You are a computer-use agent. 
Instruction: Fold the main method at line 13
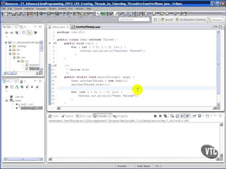point(56,77)
